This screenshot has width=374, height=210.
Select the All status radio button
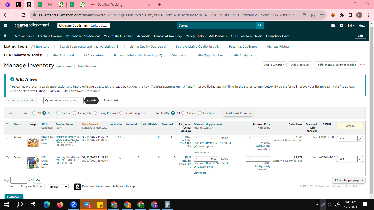tap(34, 113)
